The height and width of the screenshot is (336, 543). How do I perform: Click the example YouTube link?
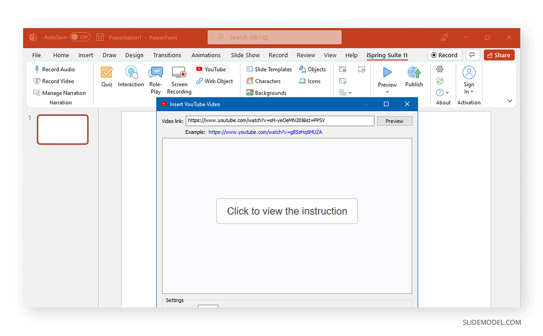265,132
